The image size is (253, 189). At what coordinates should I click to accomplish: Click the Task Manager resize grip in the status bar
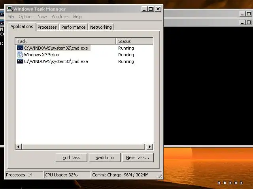click(160, 176)
